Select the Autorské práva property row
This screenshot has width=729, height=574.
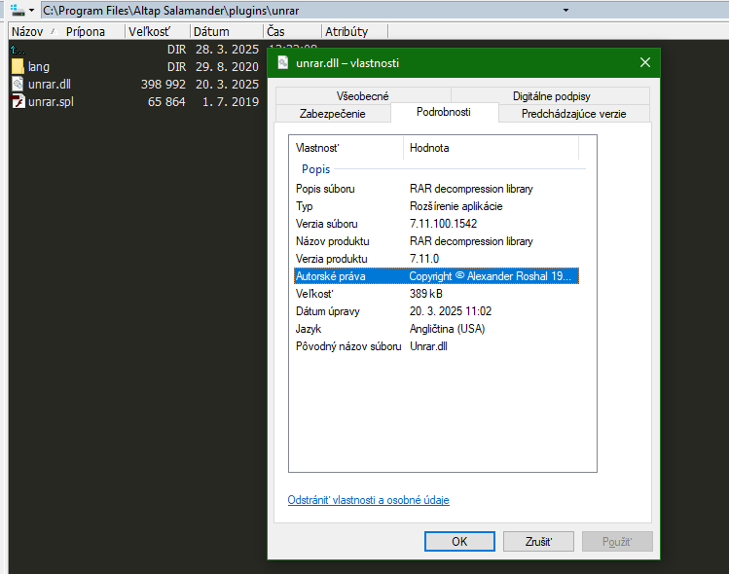pyautogui.click(x=437, y=276)
